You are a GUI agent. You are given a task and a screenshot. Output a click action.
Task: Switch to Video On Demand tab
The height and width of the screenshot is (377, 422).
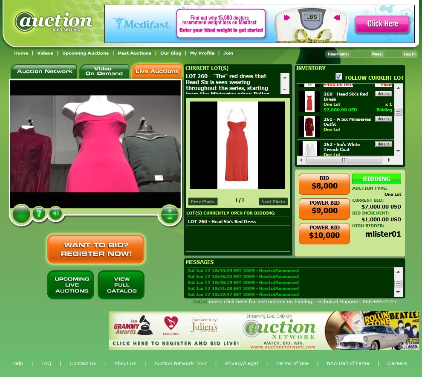pos(104,71)
